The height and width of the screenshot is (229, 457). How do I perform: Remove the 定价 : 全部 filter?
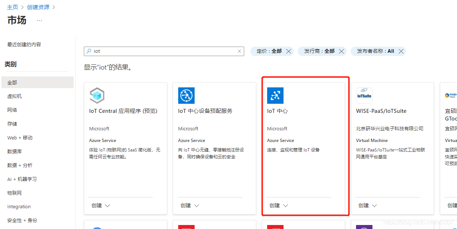(x=289, y=51)
